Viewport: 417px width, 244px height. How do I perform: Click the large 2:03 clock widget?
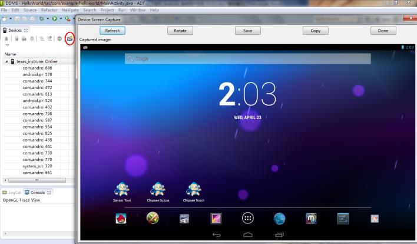tap(247, 94)
